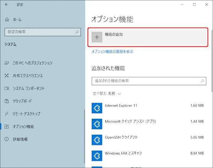213x168 pixels.
Task: Click the plus icon for 機能の追加
Action: [x=97, y=37]
